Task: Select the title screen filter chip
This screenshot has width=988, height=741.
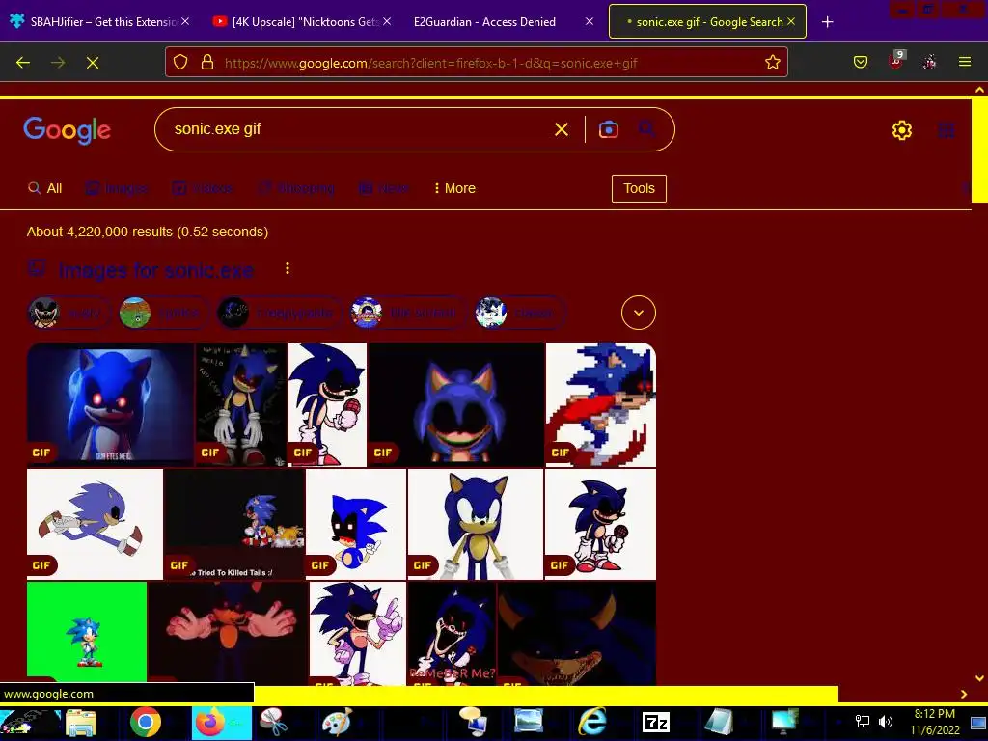Action: click(x=409, y=314)
